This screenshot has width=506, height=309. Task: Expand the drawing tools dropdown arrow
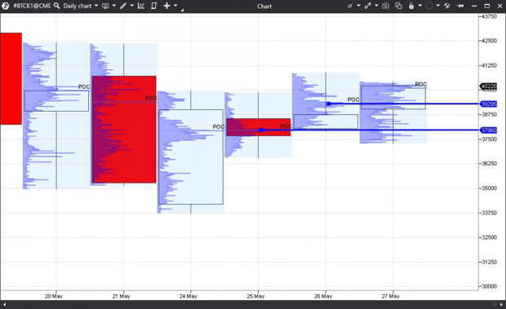tap(131, 6)
